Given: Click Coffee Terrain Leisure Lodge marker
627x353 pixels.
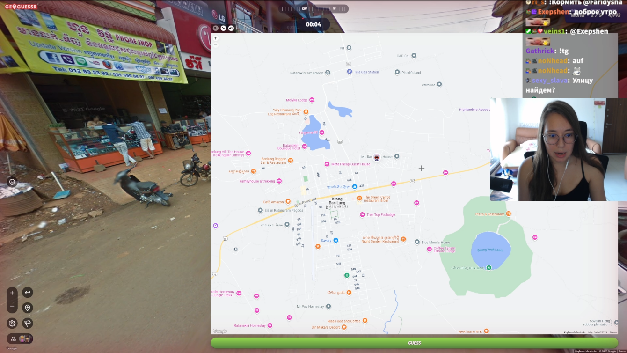Looking at the screenshot, I should coord(429,249).
